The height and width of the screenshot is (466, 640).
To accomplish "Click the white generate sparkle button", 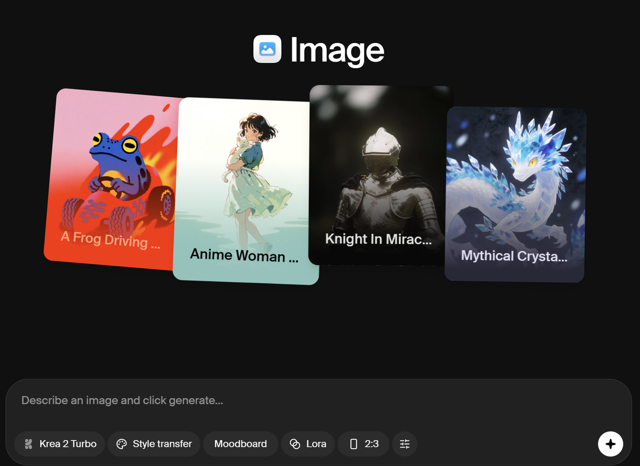I will (610, 444).
